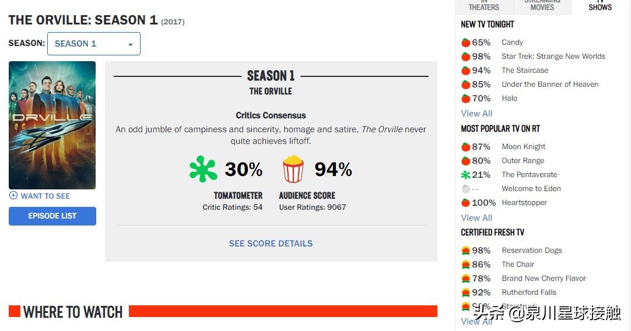Switch to the TV Shows tab
Image resolution: width=631 pixels, height=331 pixels.
(x=600, y=6)
